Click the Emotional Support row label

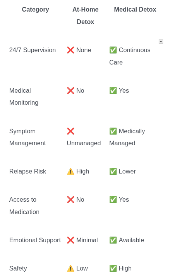tap(35, 240)
